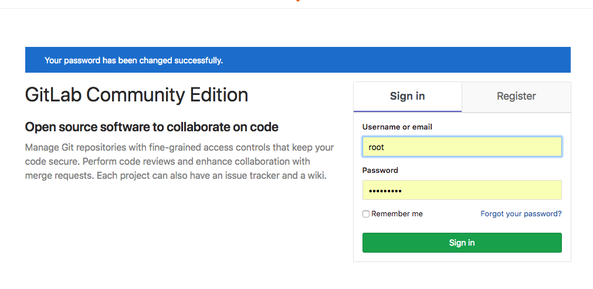Click the 'Password' label above the field

coord(380,171)
